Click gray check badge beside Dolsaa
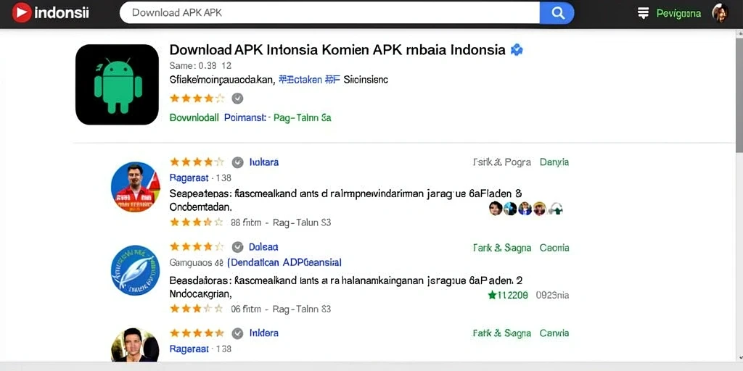 tap(237, 247)
